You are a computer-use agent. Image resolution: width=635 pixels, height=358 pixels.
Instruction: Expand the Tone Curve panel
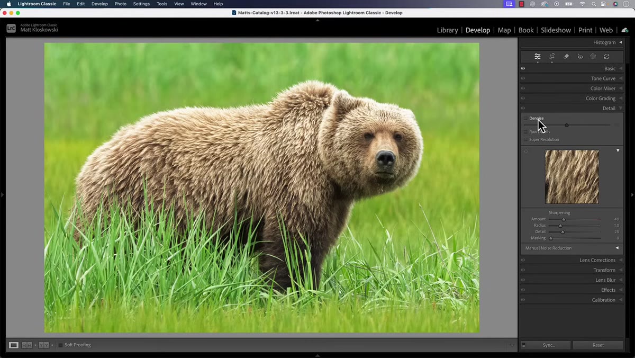pyautogui.click(x=621, y=78)
